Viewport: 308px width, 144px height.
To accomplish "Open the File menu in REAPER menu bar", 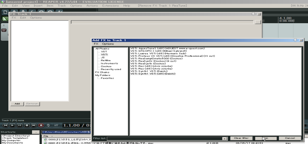I will (x=5, y=6).
